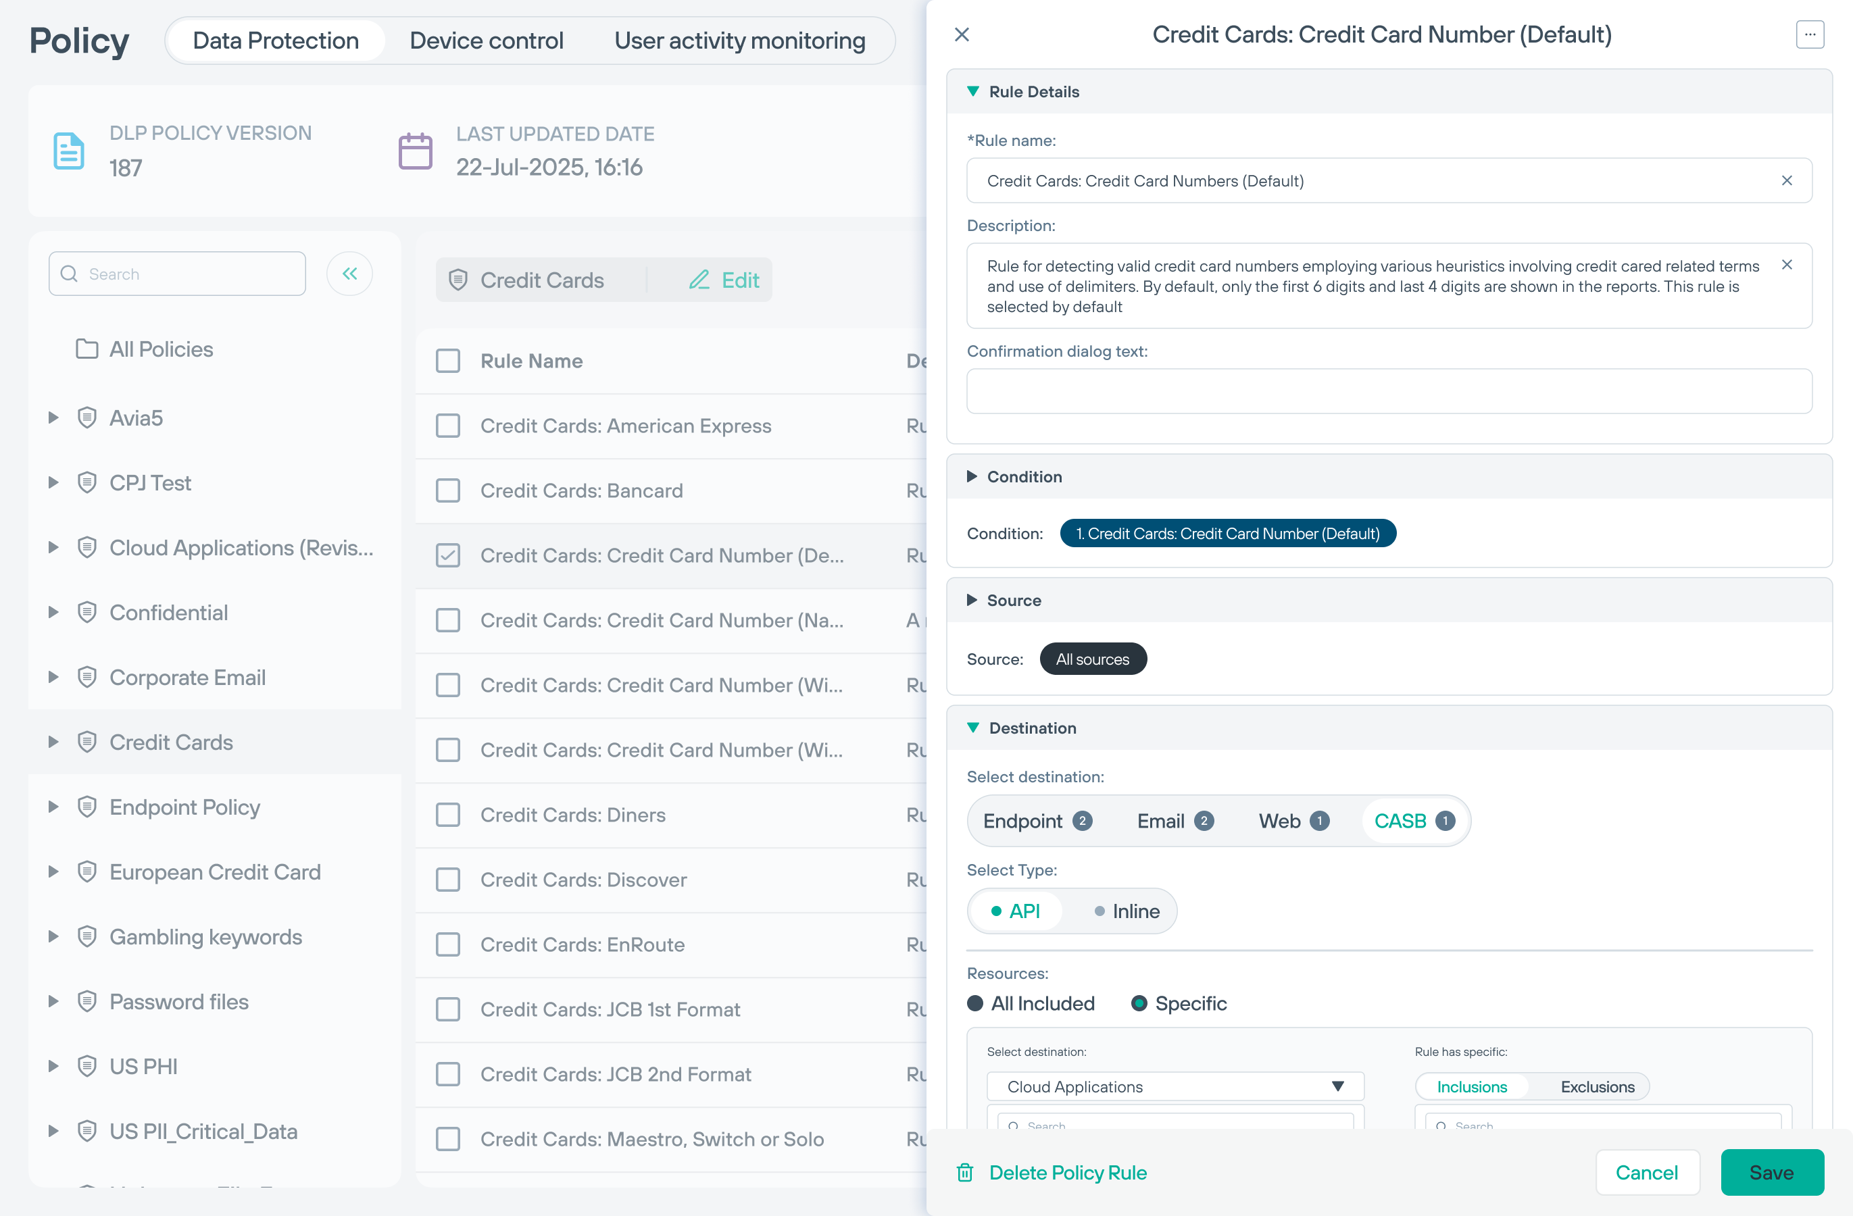The height and width of the screenshot is (1216, 1853).
Task: Check the Credit Cards: Bancard checkbox
Action: click(x=447, y=490)
